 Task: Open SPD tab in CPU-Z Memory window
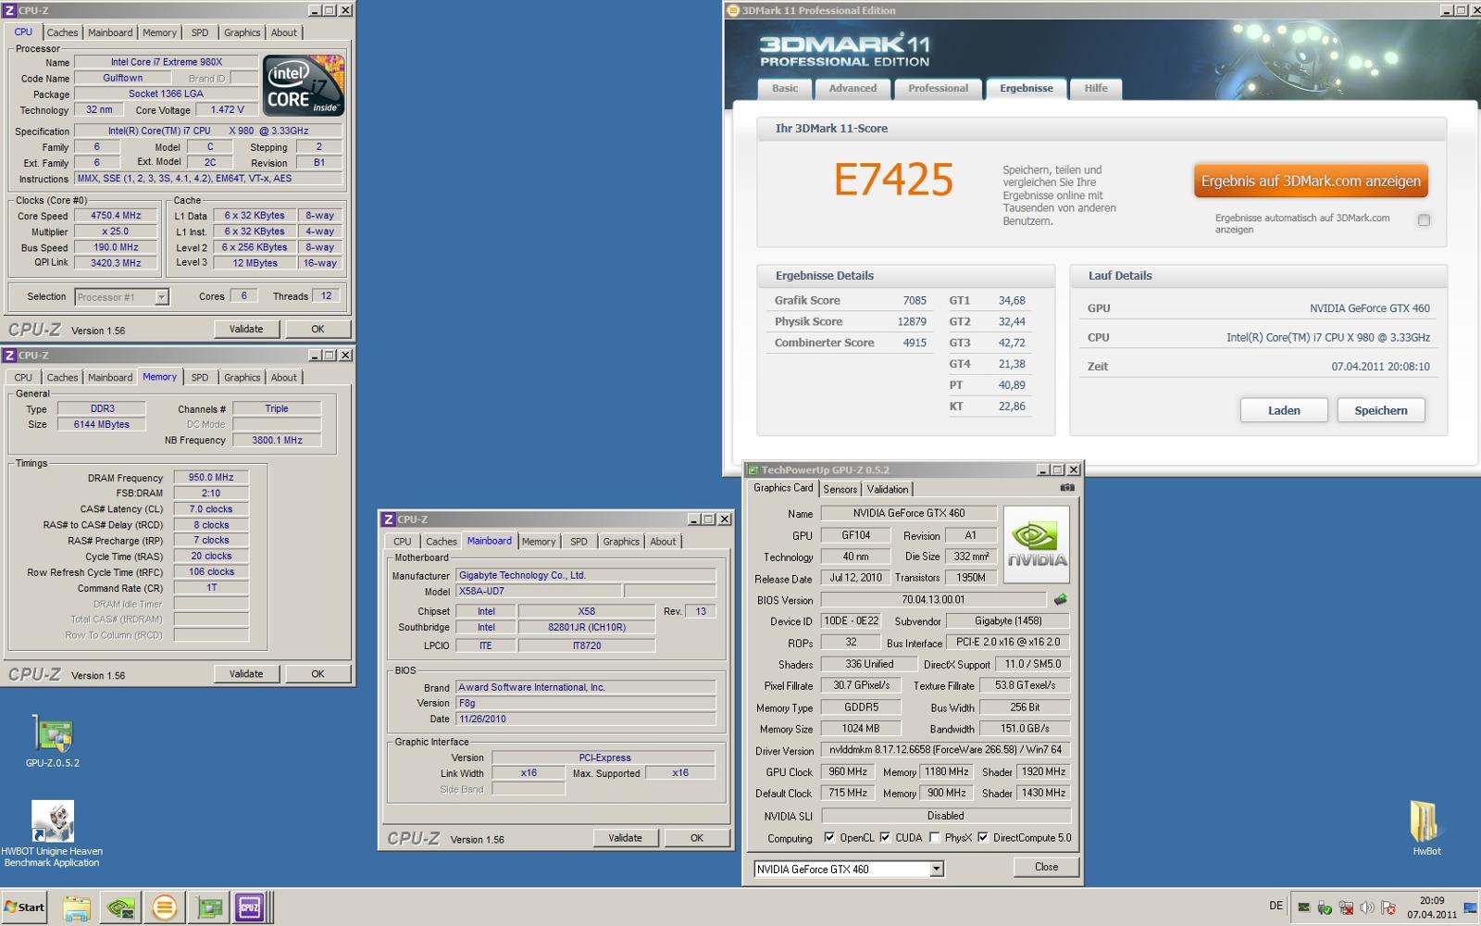coord(200,378)
